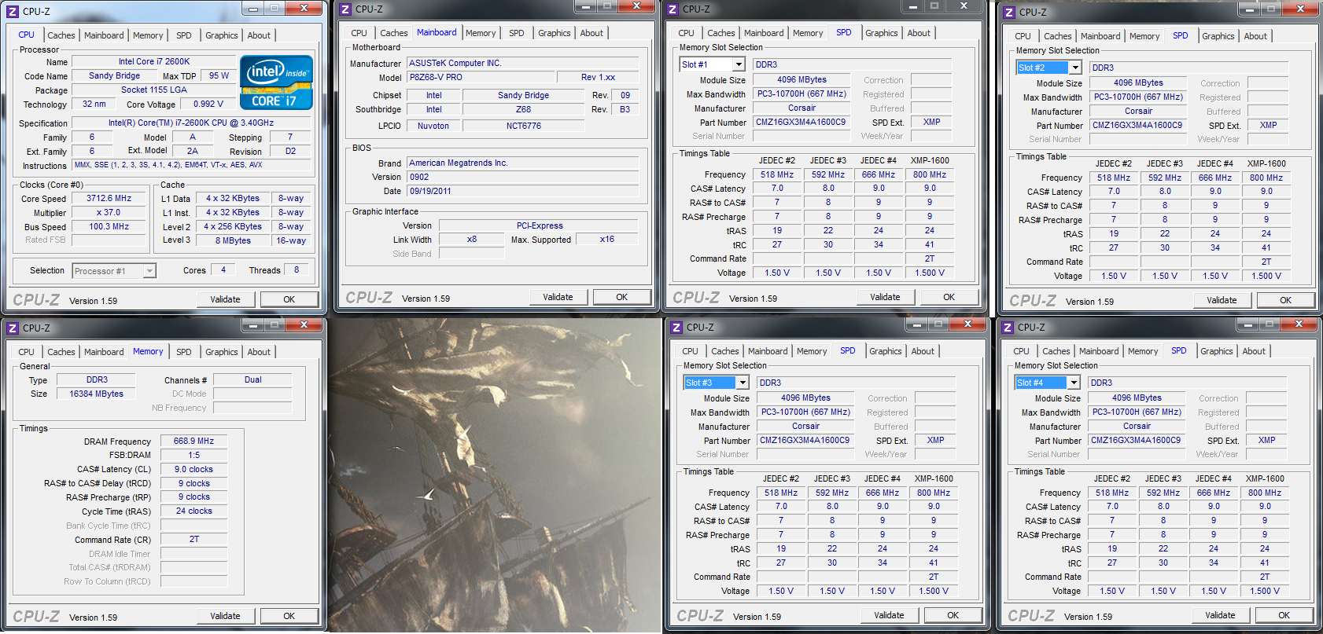Open Graphics tab in the Mainboard window
This screenshot has width=1323, height=634.
click(x=555, y=33)
